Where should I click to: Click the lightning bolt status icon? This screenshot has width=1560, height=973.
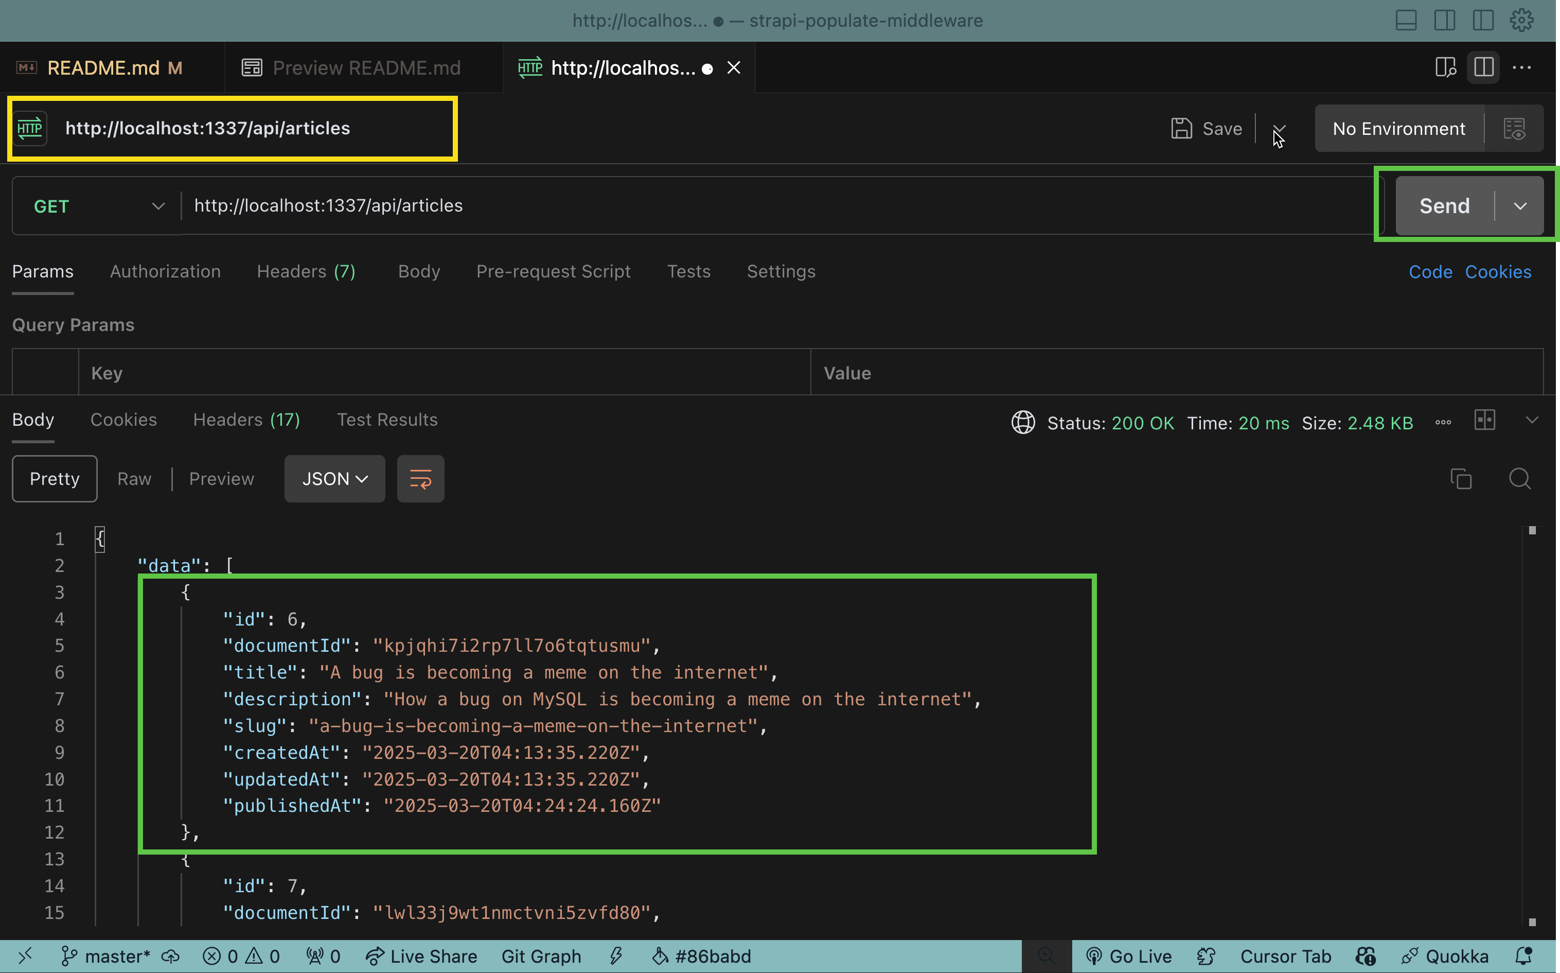(x=616, y=957)
